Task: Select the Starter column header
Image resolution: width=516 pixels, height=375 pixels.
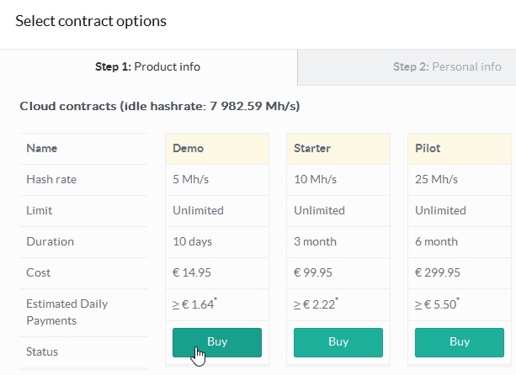Action: [x=338, y=149]
